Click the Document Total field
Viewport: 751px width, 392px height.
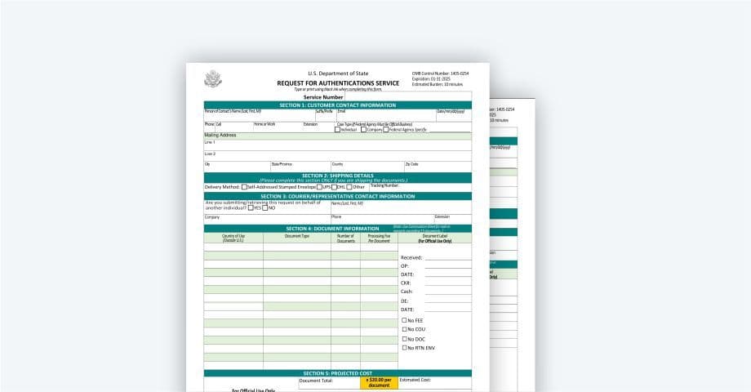point(330,382)
